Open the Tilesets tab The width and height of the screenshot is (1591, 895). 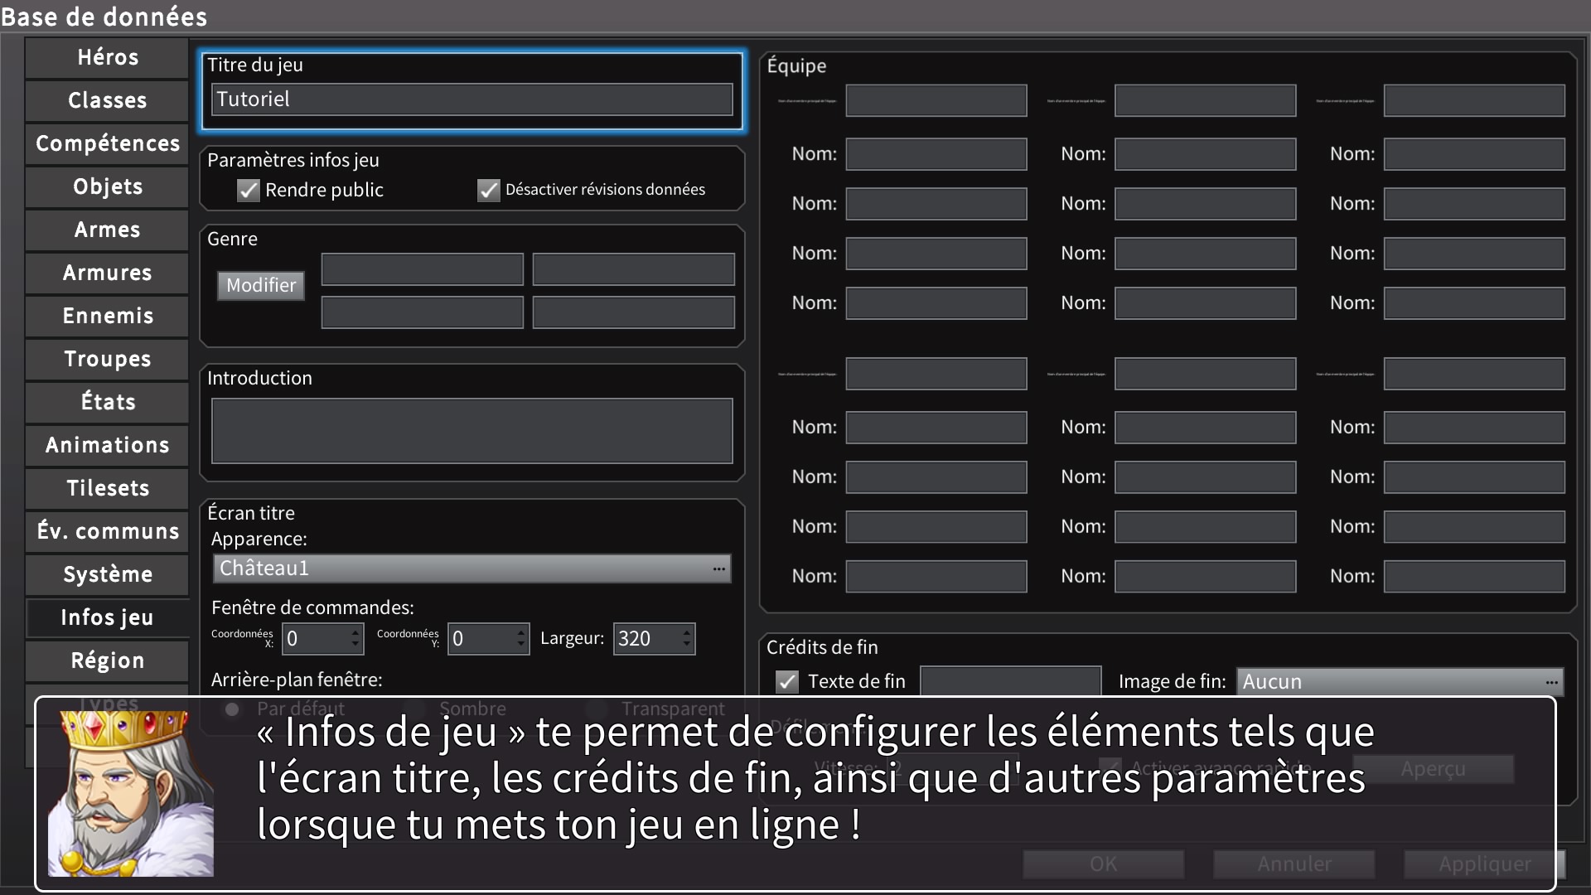107,488
